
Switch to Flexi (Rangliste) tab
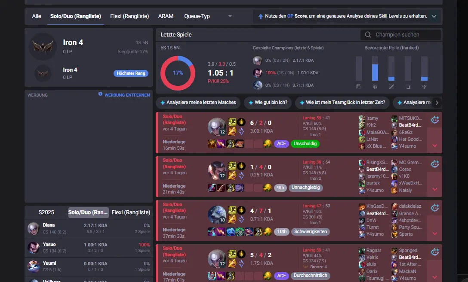coord(129,16)
